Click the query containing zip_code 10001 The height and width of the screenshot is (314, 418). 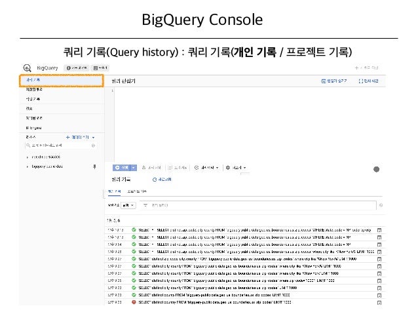(237, 281)
